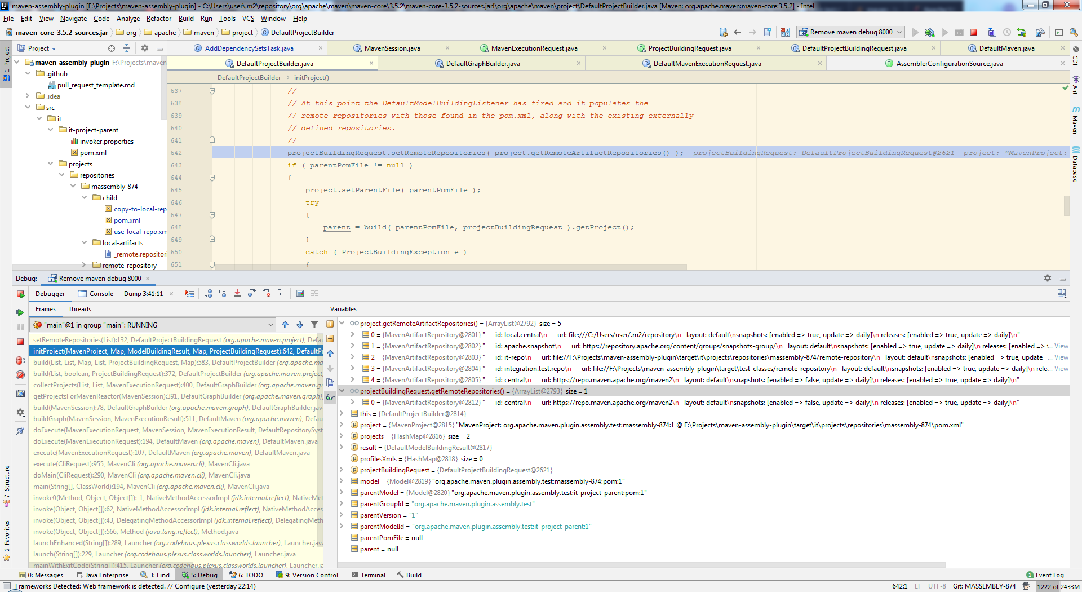
Task: Toggle the Ant side tool window
Action: point(1075,85)
